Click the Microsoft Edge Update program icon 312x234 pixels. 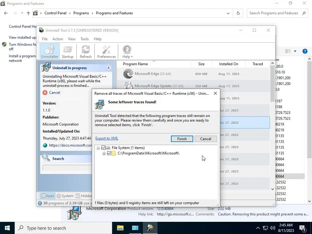point(128,86)
